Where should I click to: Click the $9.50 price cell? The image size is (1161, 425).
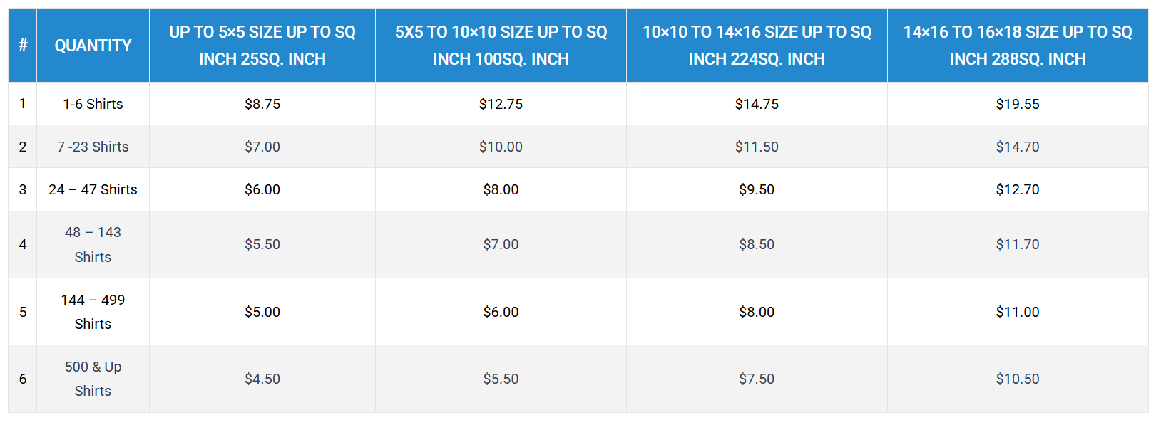(x=757, y=189)
